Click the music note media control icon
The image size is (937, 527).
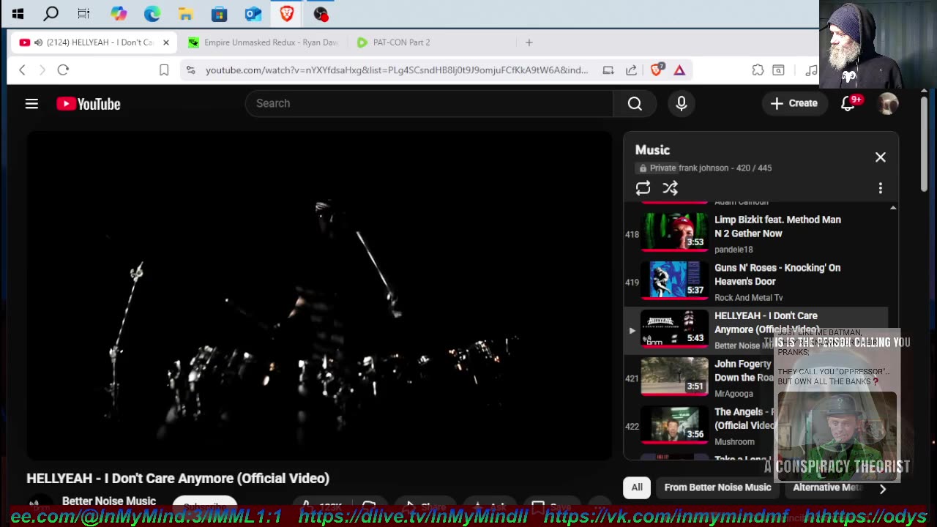pos(810,70)
